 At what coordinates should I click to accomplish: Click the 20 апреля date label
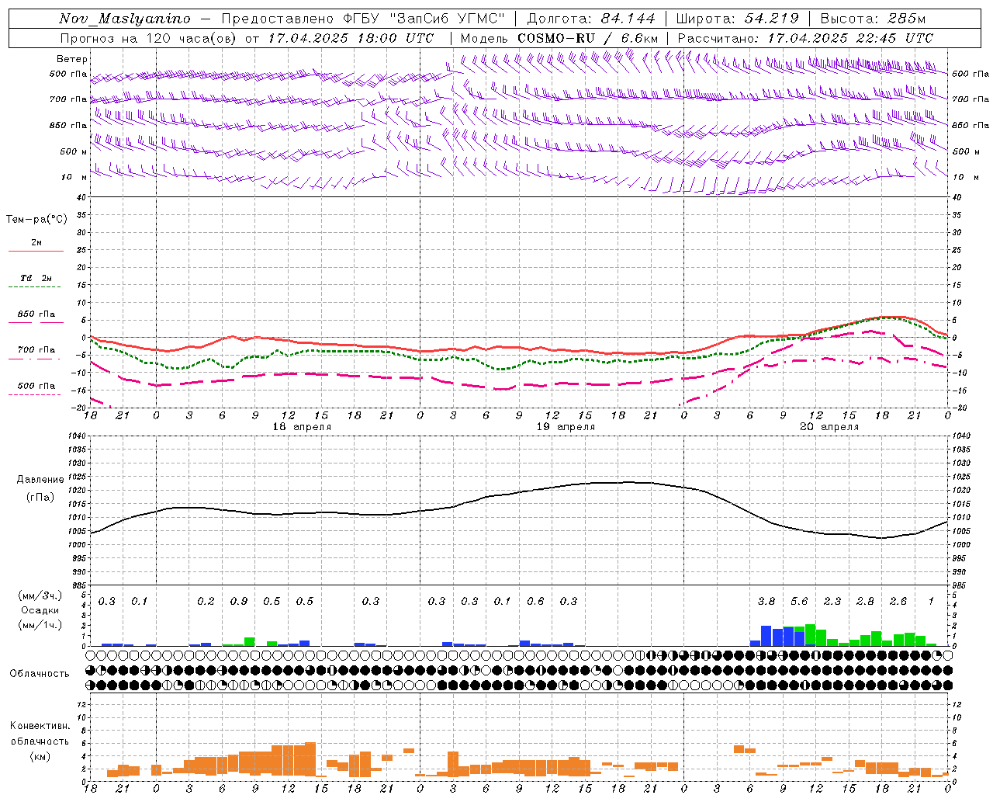point(829,427)
